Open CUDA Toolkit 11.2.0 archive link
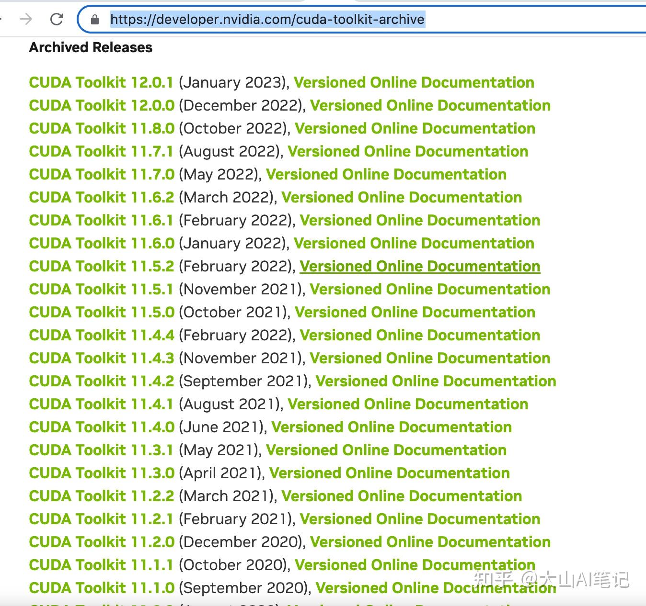The height and width of the screenshot is (606, 646). (x=101, y=542)
